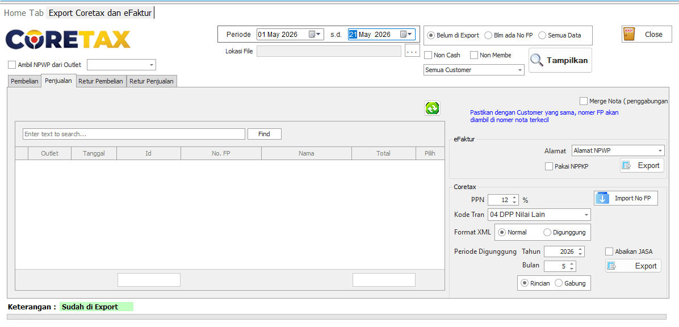Switch to the Penjualan tab

coord(58,81)
